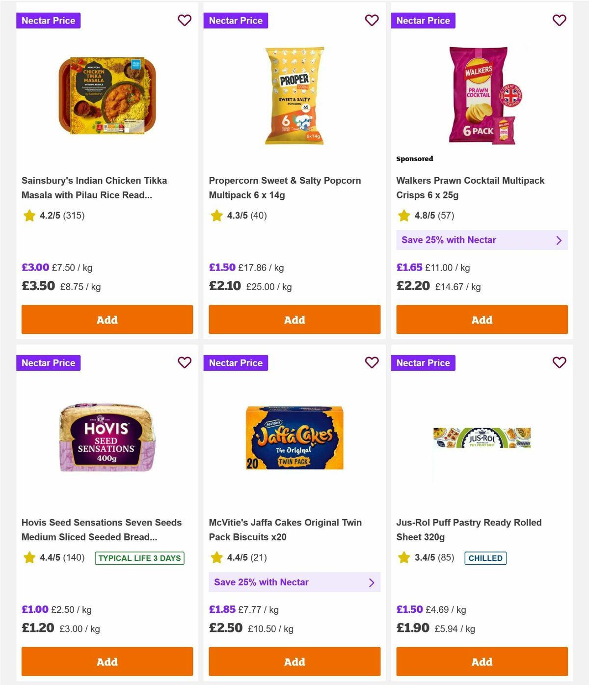Expand the Walkers Save 25% with Nectar offer
This screenshot has height=685, width=589.
coord(482,240)
